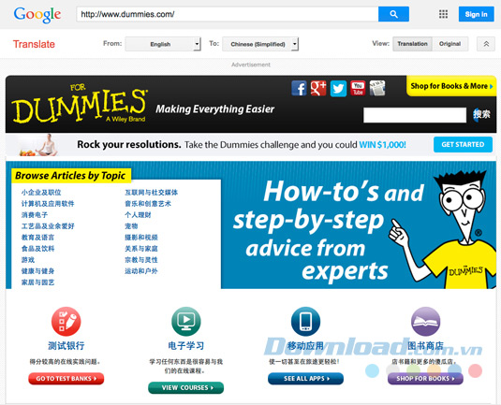Open the 游戏 topic link
This screenshot has height=405, width=501.
pyautogui.click(x=28, y=260)
